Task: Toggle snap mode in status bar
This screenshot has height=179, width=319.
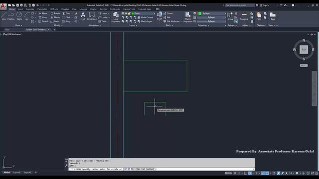Action: [239, 173]
